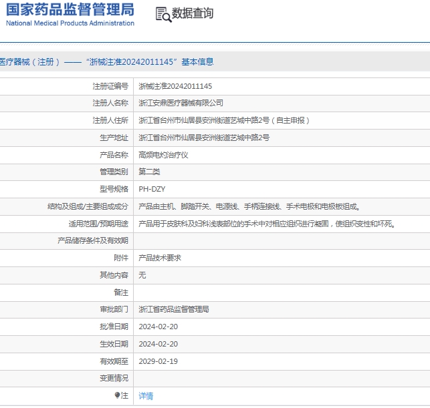Click the 有效期至 label
This screenshot has height=408, width=430.
point(114,361)
